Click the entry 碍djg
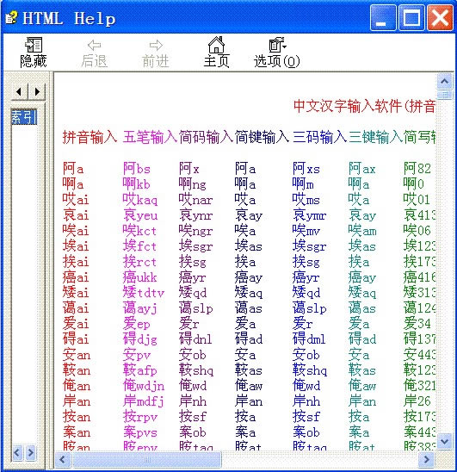The width and height of the screenshot is (457, 472). tap(140, 339)
